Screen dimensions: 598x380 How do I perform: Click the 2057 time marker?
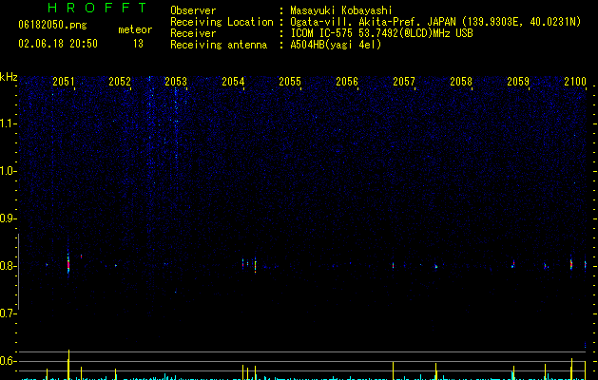[404, 82]
